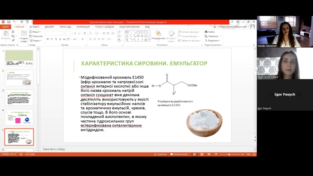Toggle Italic (К) text formatting
The image size is (313, 176).
[51, 40]
